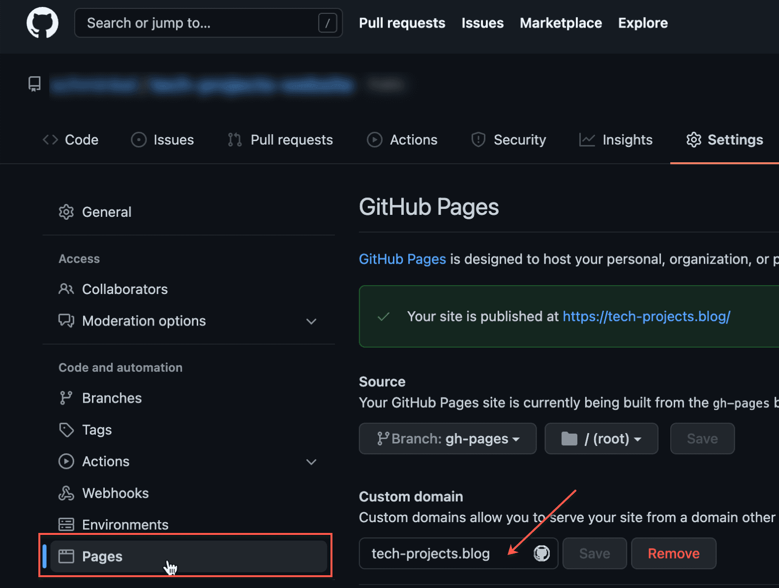Viewport: 779px width, 588px height.
Task: Select Pages text in the sidebar
Action: (102, 557)
